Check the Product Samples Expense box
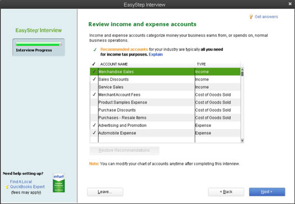 click(x=94, y=102)
